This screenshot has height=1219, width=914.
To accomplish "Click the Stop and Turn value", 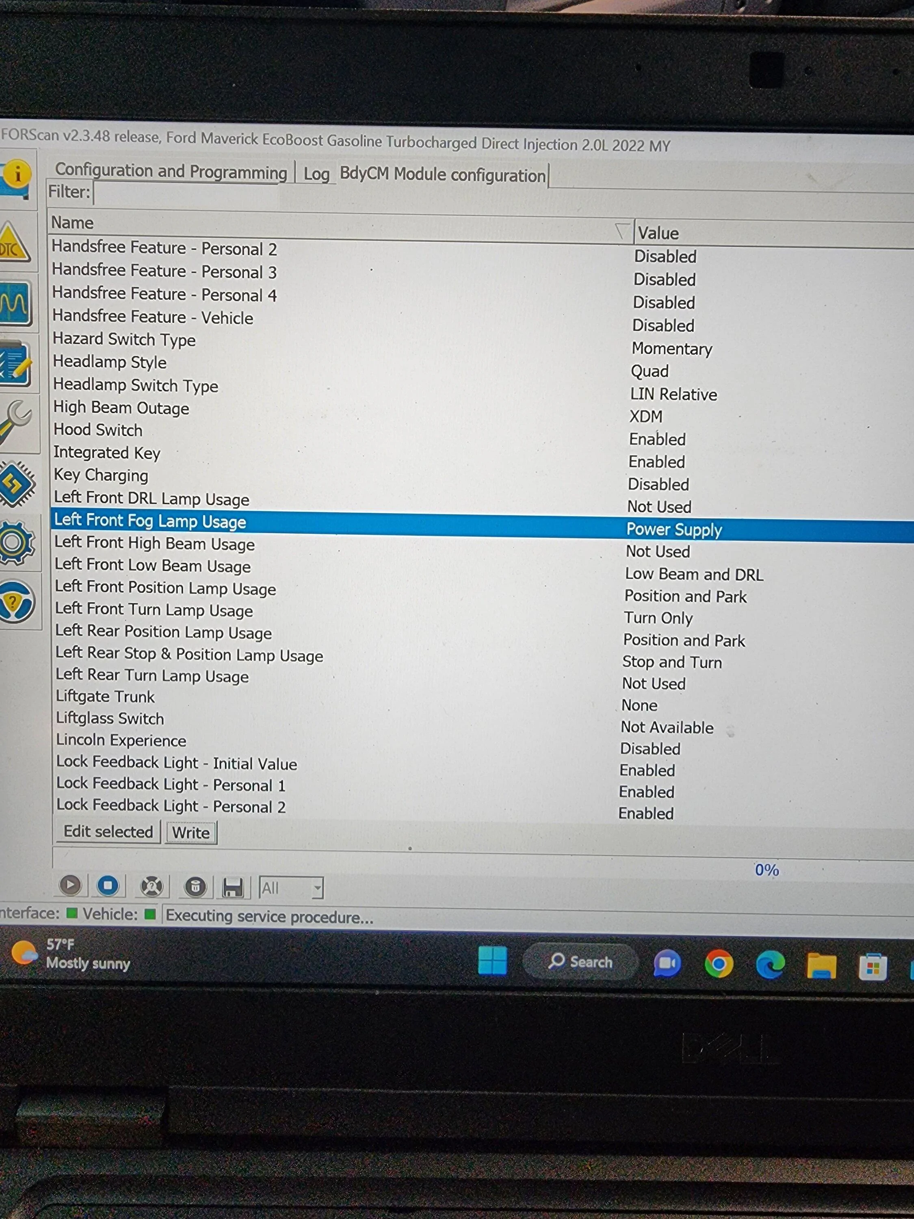I will [x=672, y=662].
